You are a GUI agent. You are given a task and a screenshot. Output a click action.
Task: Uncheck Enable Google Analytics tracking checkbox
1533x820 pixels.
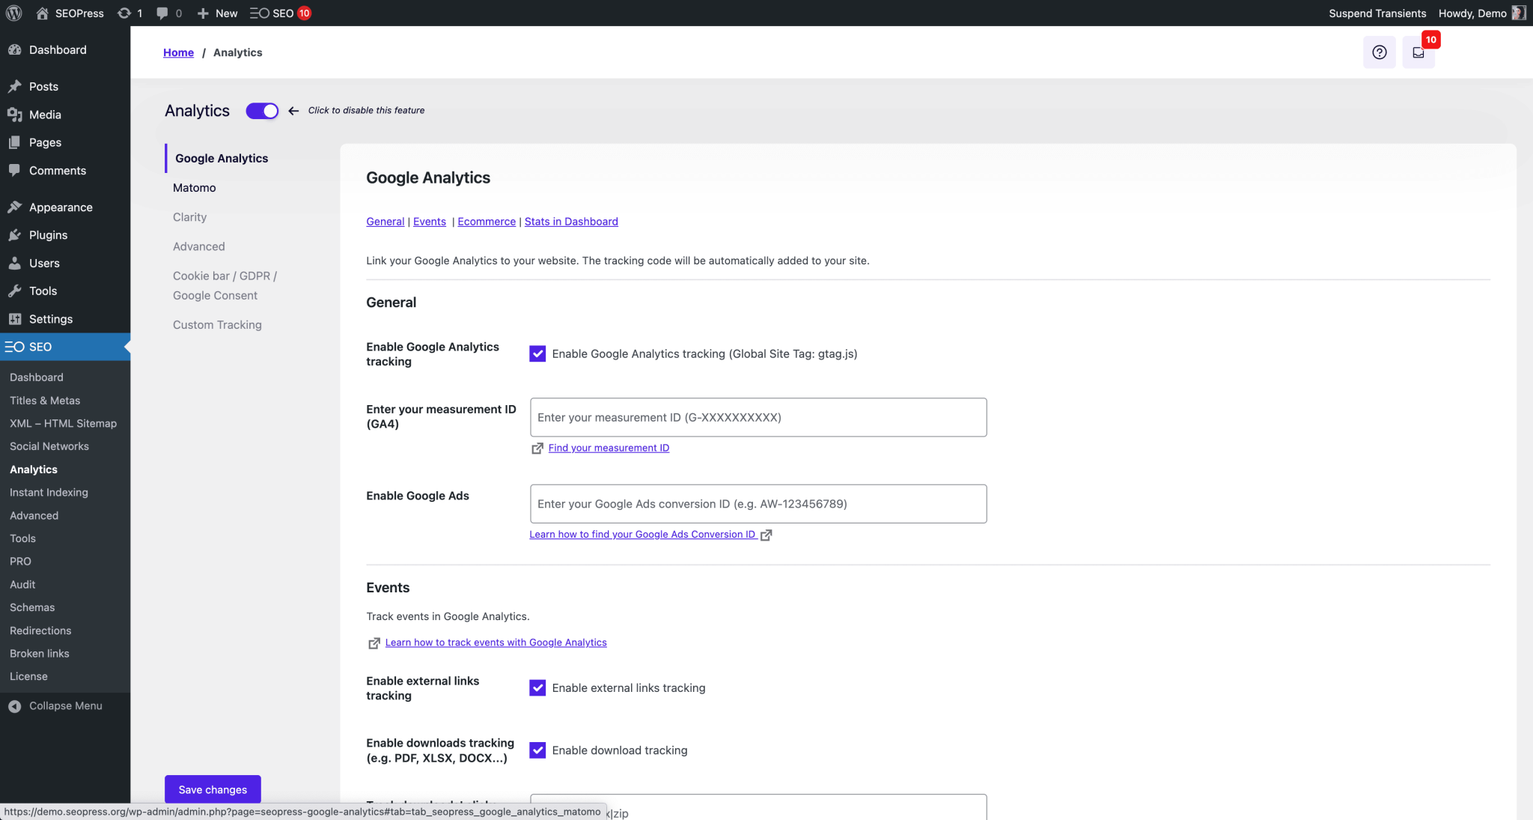[x=537, y=353]
